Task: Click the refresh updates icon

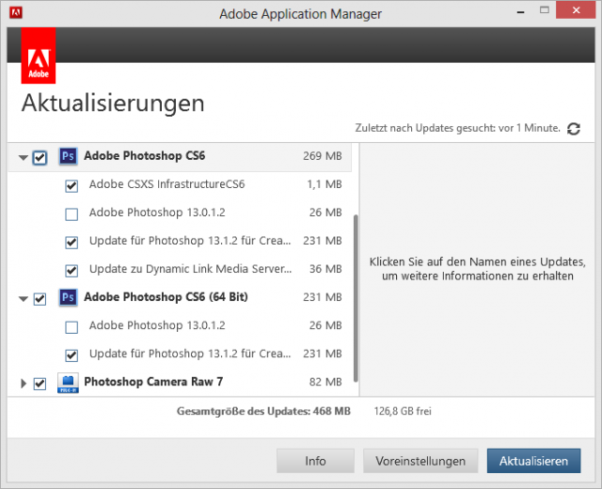Action: point(574,129)
